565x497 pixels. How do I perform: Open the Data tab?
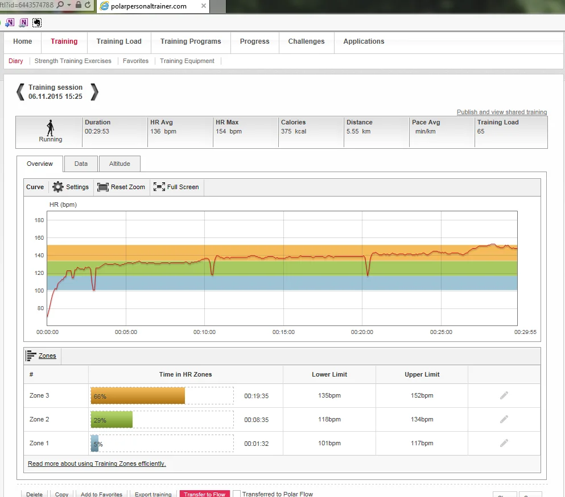click(x=81, y=164)
